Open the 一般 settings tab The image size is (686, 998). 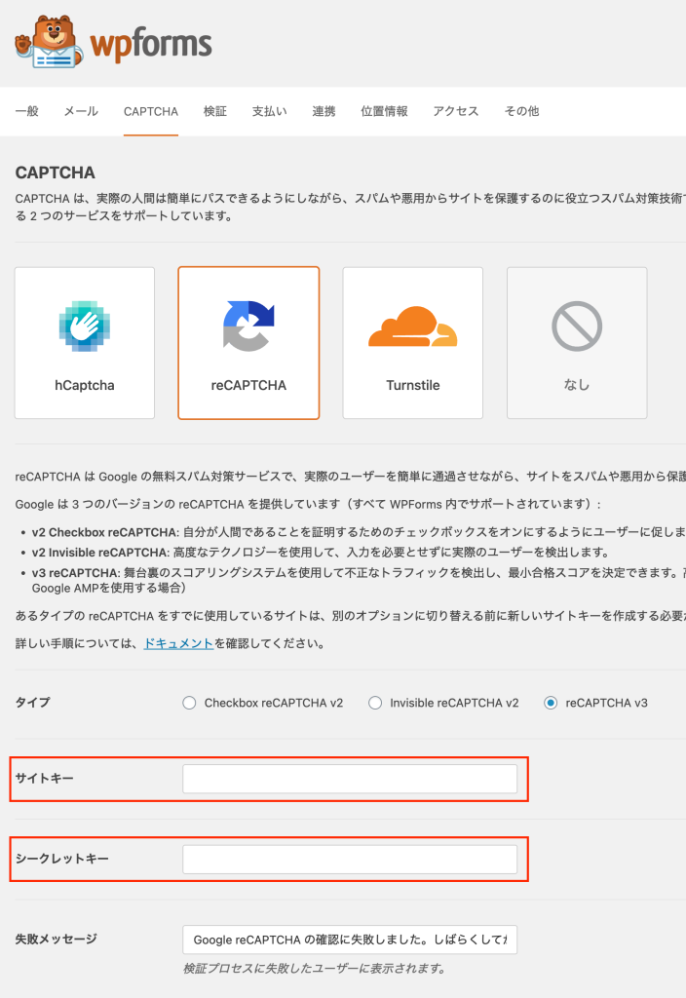pos(27,111)
